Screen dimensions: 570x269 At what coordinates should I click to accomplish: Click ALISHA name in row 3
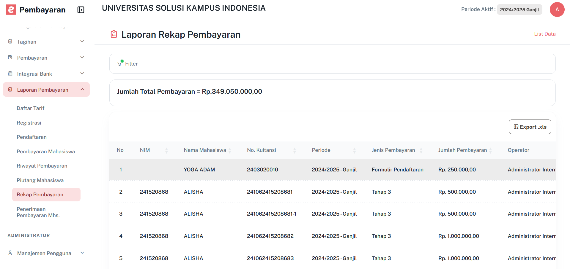[193, 214]
